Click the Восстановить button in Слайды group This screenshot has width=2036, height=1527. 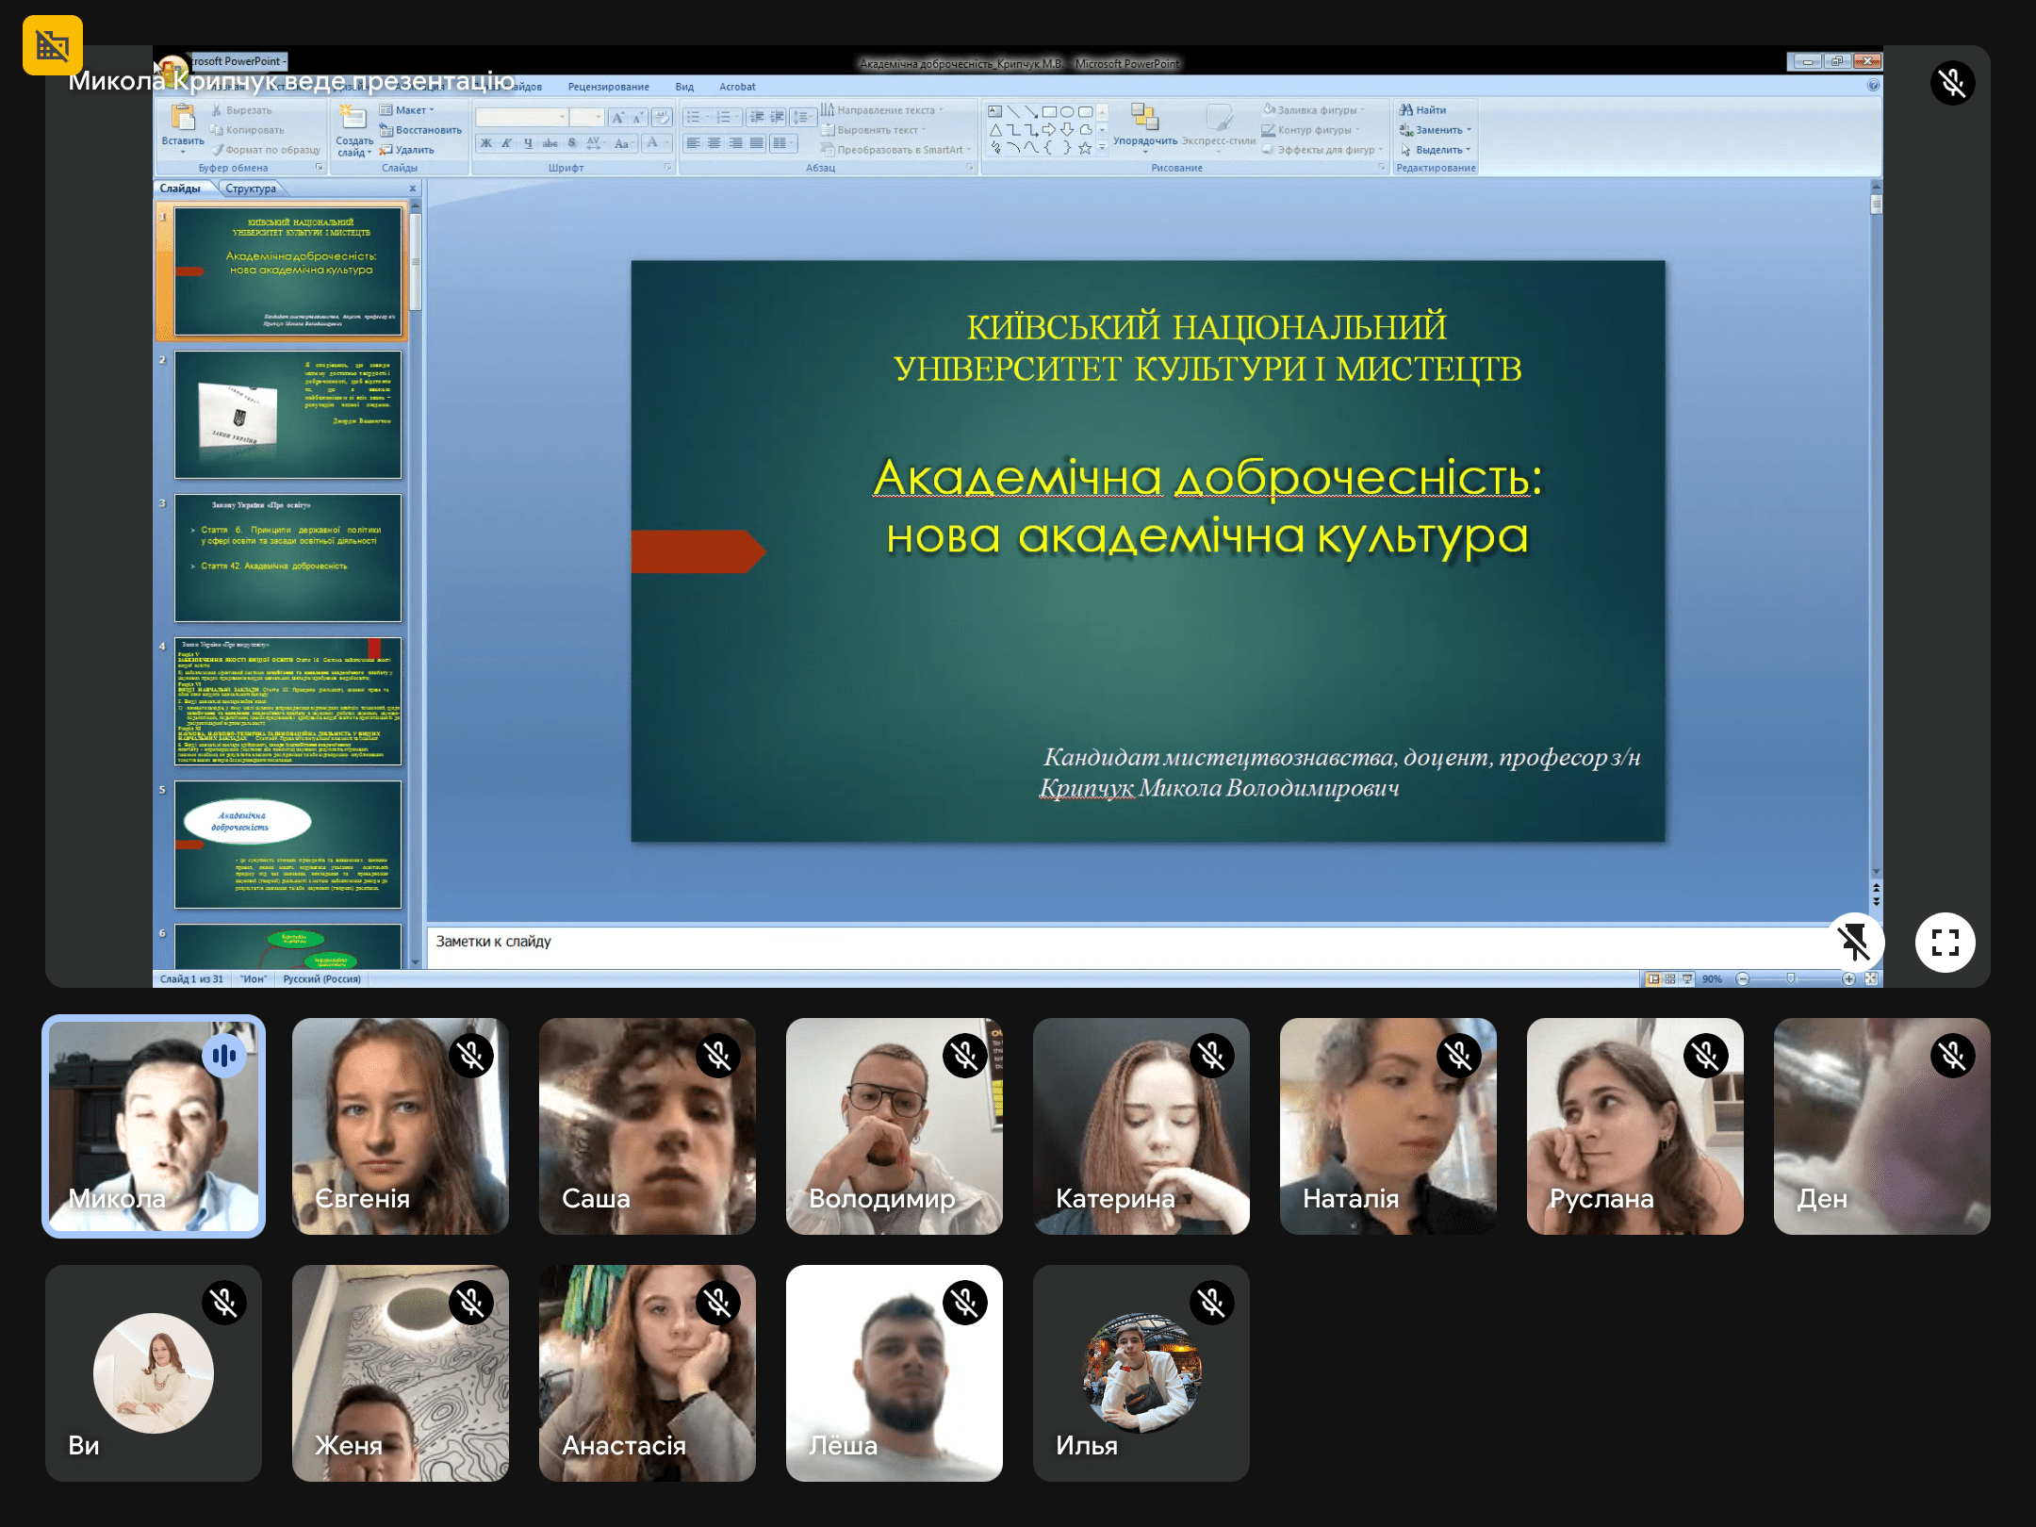point(428,130)
